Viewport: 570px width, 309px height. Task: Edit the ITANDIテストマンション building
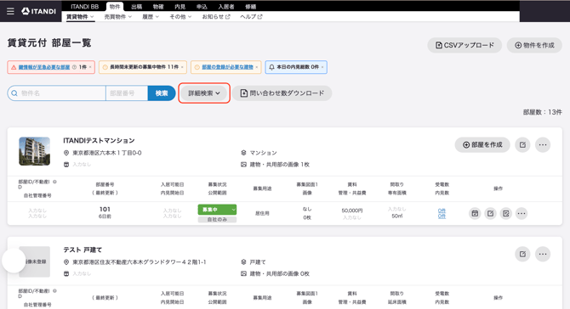click(522, 144)
